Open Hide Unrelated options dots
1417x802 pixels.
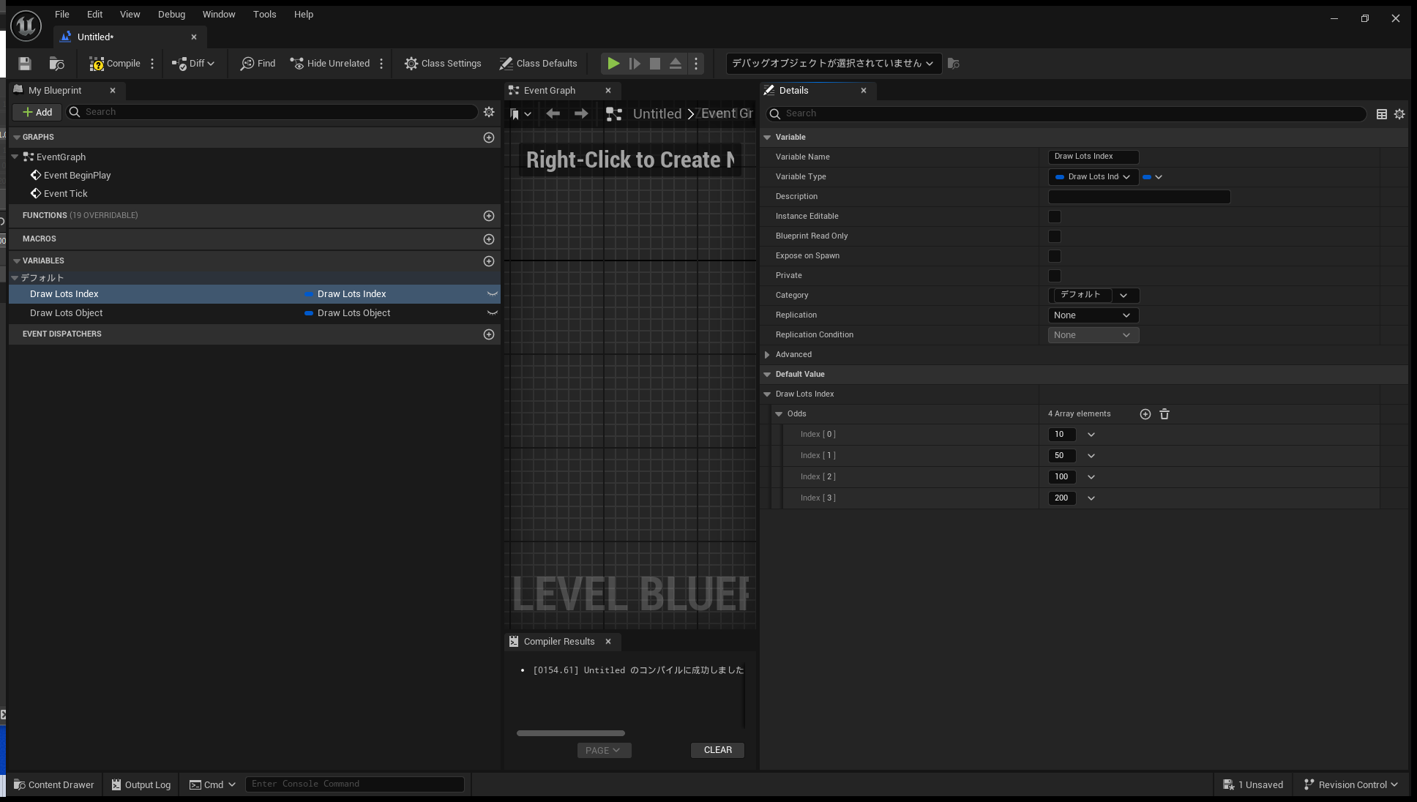pyautogui.click(x=381, y=64)
